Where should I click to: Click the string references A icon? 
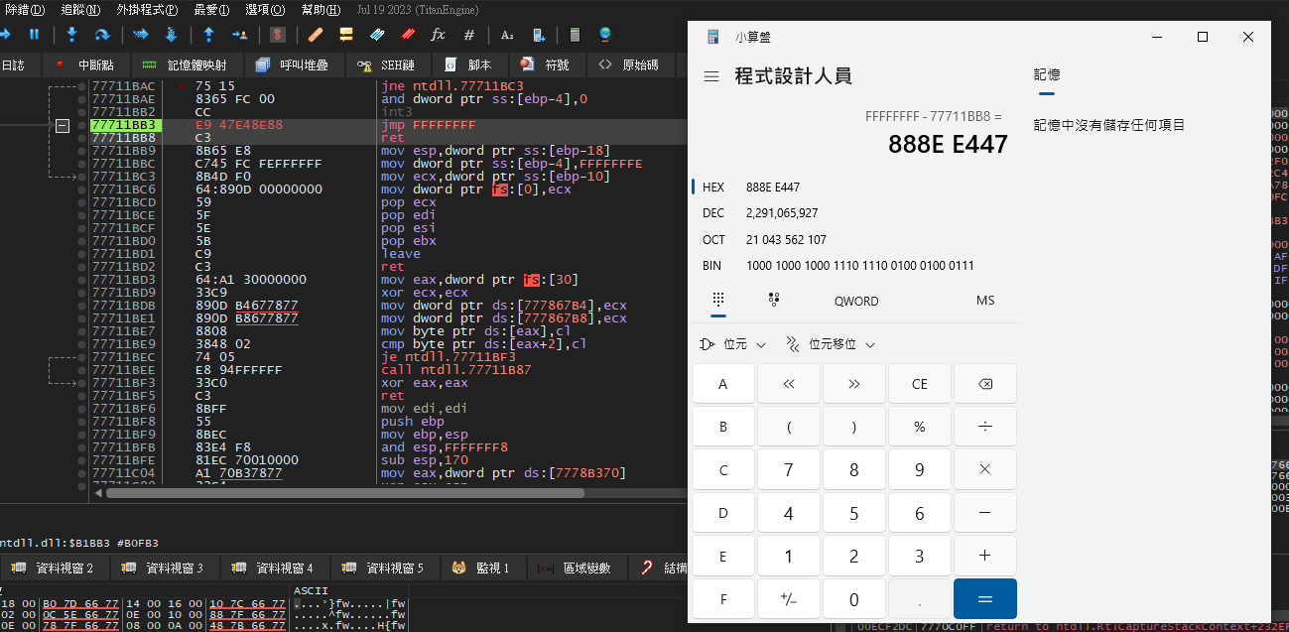(x=507, y=35)
